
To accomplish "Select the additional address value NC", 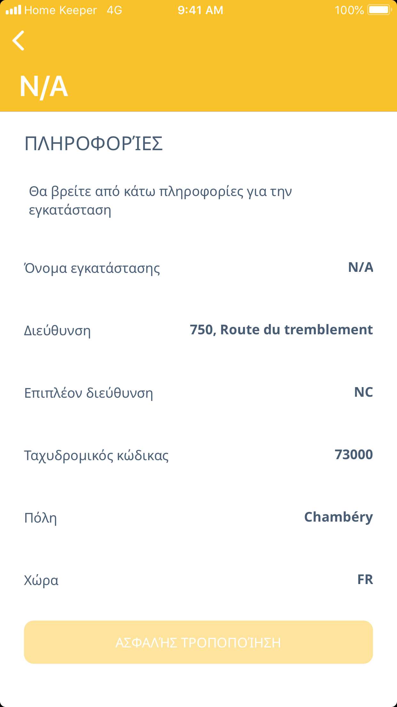I will click(x=363, y=392).
